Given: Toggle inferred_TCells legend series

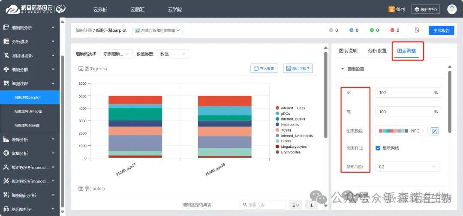Looking at the screenshot, I should (x=293, y=108).
